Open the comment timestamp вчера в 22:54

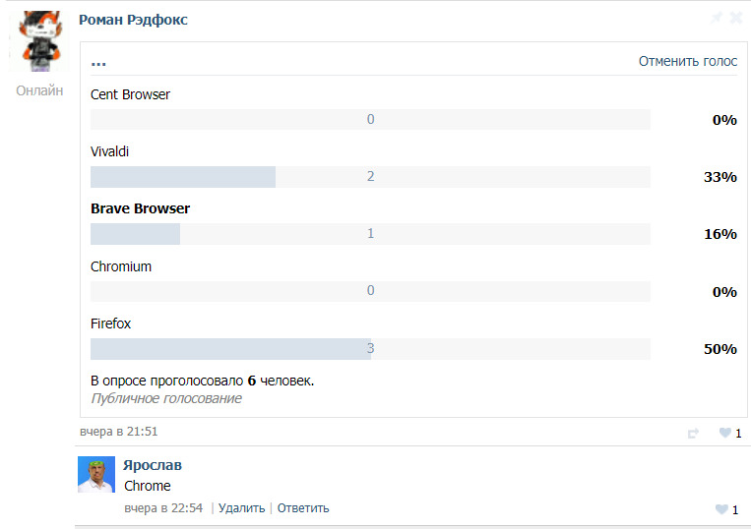click(x=163, y=508)
